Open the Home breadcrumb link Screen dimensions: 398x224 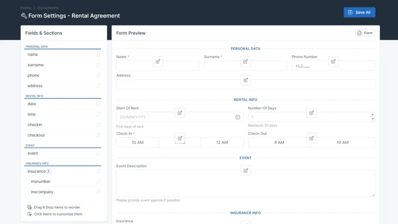point(26,8)
